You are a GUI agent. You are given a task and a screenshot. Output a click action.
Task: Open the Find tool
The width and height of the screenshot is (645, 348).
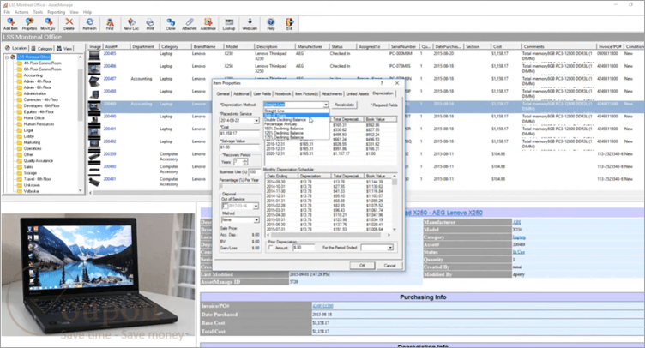(110, 24)
